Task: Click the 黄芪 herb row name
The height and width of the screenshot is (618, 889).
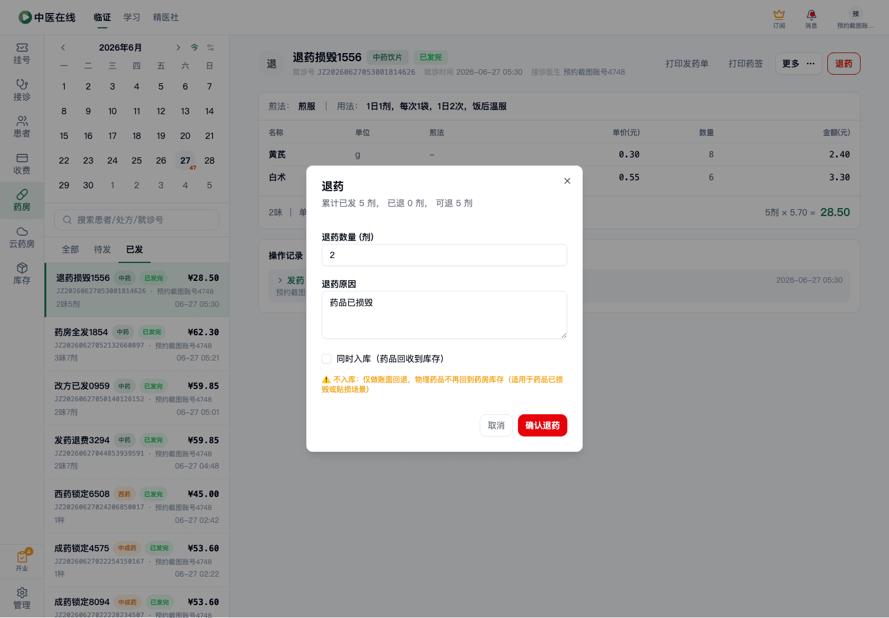Action: pyautogui.click(x=277, y=154)
